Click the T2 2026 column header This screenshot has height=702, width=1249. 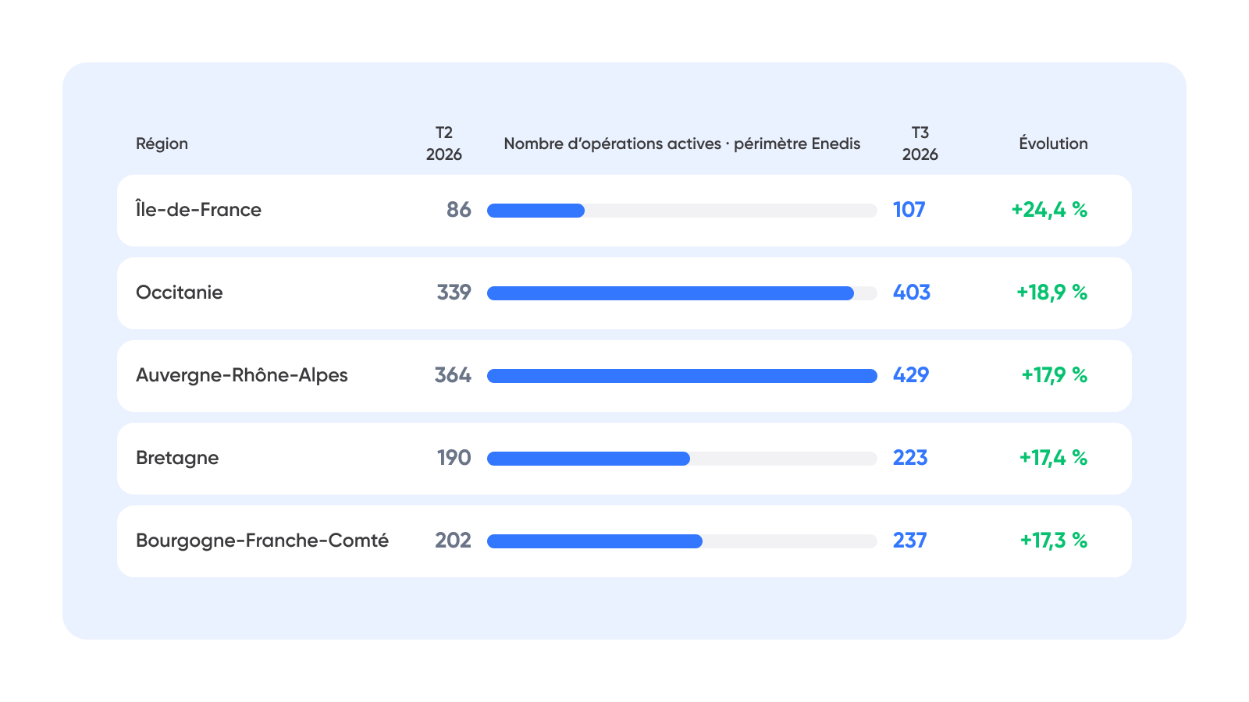click(x=444, y=144)
